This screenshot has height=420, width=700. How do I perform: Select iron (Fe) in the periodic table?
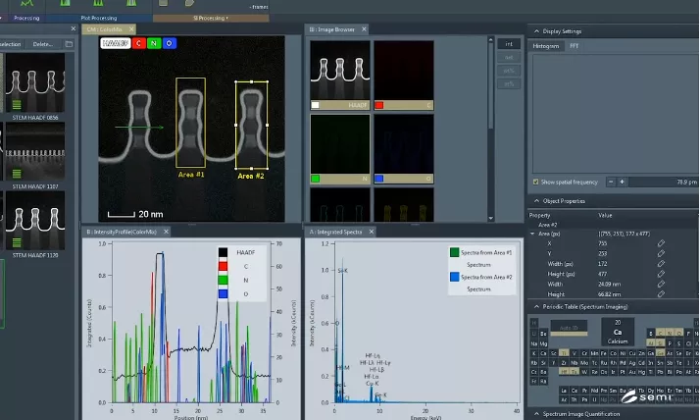pos(604,353)
